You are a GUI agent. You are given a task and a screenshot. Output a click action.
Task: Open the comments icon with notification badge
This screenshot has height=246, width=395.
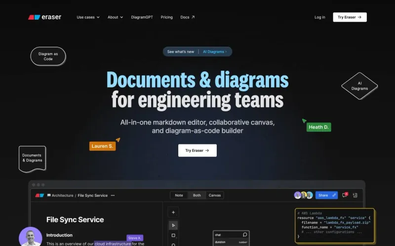click(x=345, y=195)
